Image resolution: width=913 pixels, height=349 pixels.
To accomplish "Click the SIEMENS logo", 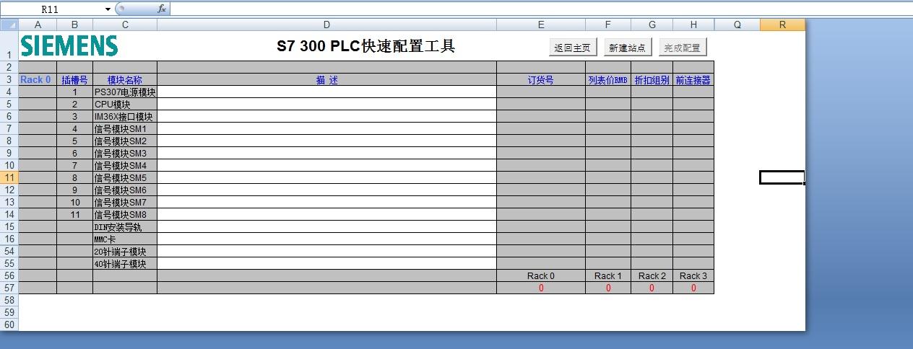I will (69, 46).
